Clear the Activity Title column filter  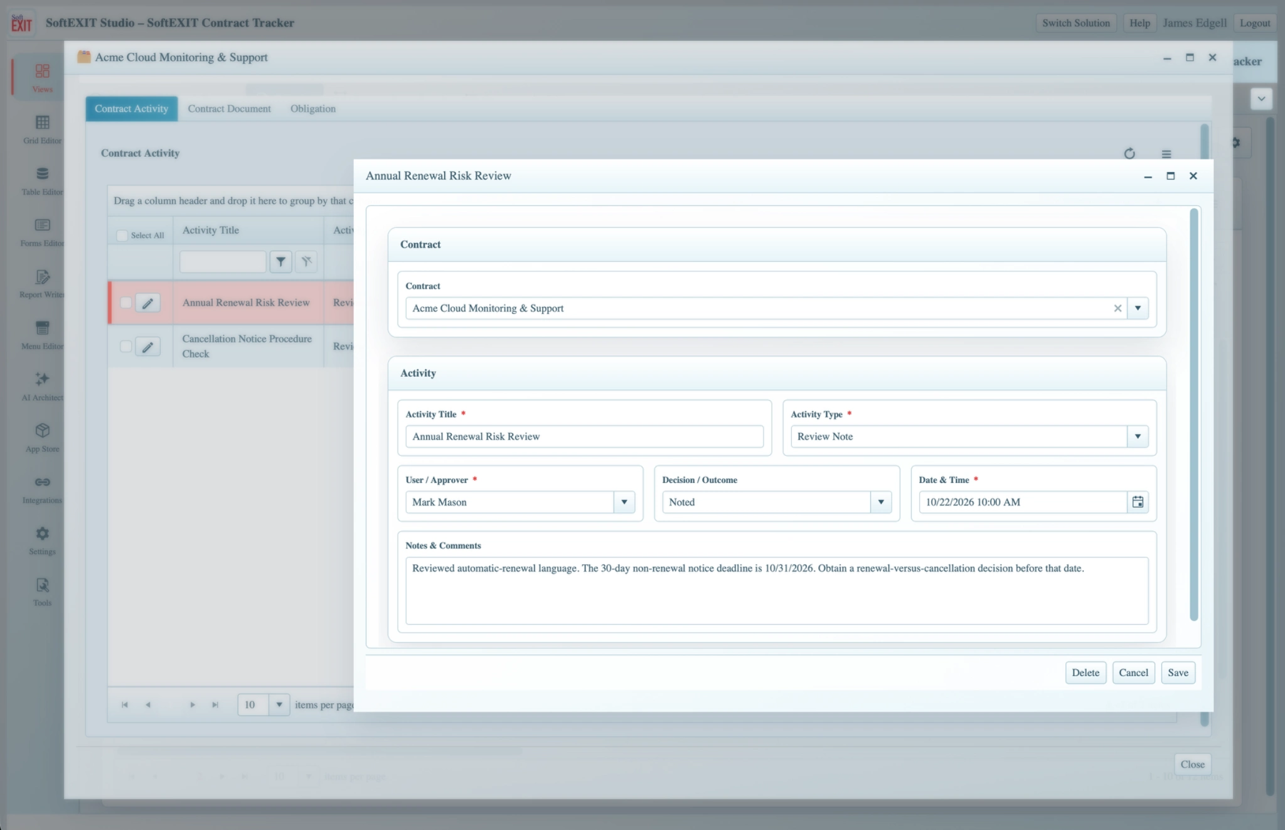click(x=306, y=261)
